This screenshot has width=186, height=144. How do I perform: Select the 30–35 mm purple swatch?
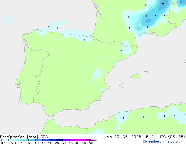(x=66, y=140)
